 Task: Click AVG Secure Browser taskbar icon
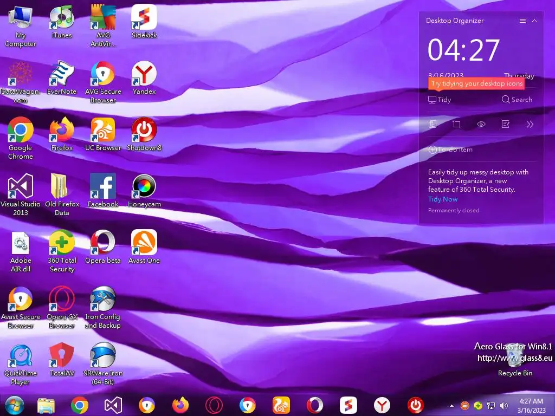(x=247, y=405)
